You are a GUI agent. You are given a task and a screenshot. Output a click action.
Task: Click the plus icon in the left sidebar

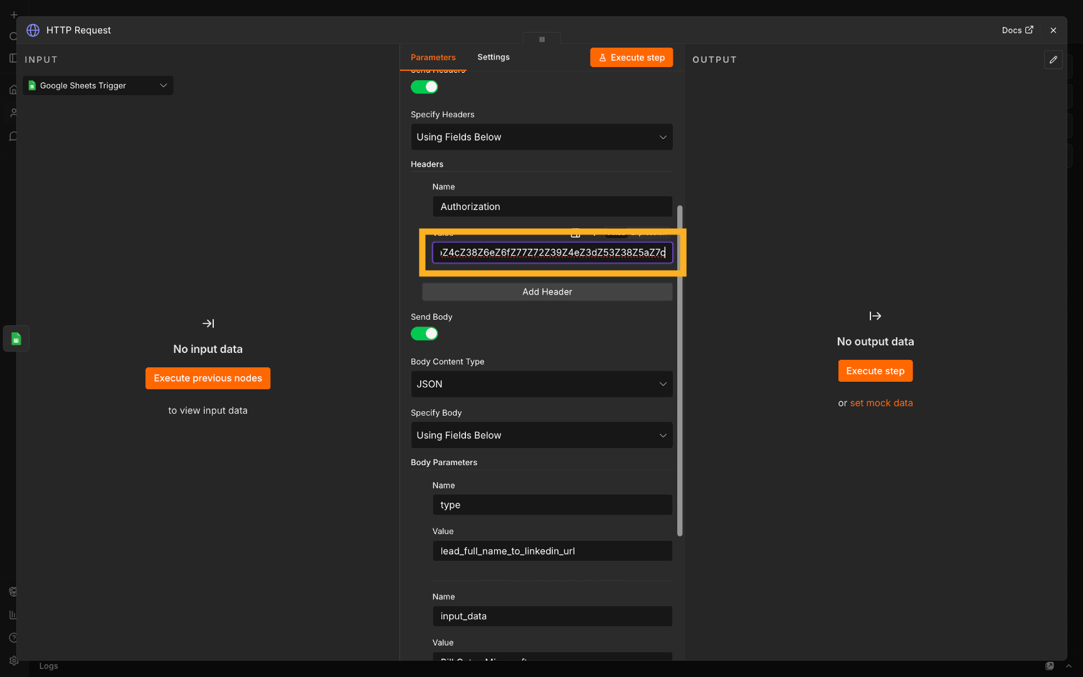[14, 15]
